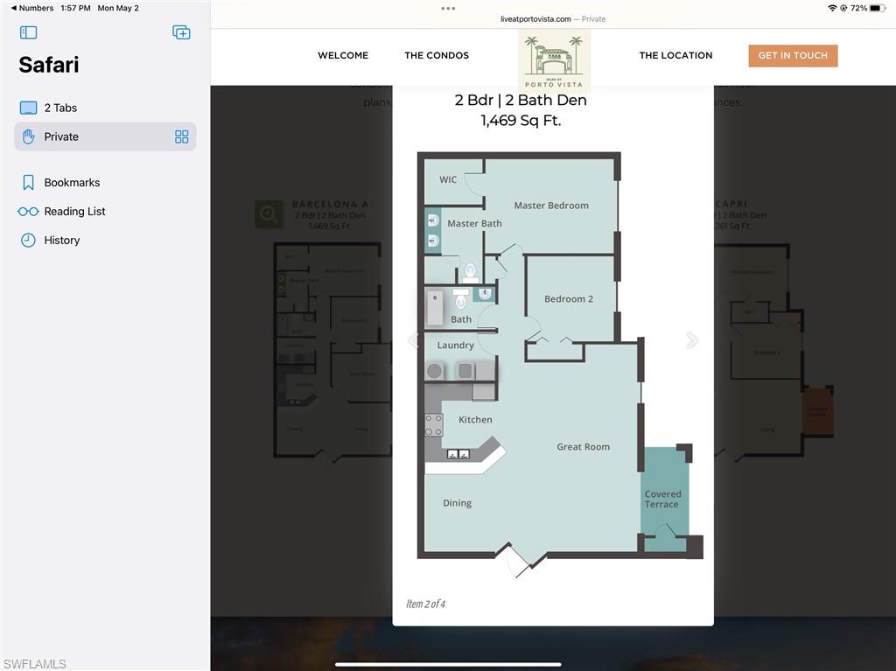
Task: Click the bookmark icon beside Bookmarks
Action: coord(28,182)
